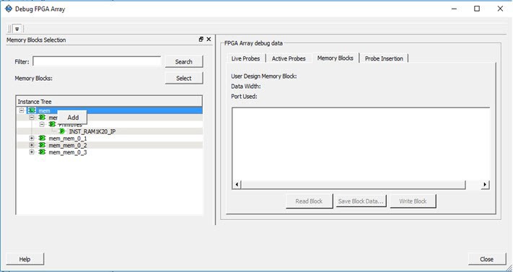Click the Select button for memory blocks
Screen dimensions: 513x272
pos(183,78)
